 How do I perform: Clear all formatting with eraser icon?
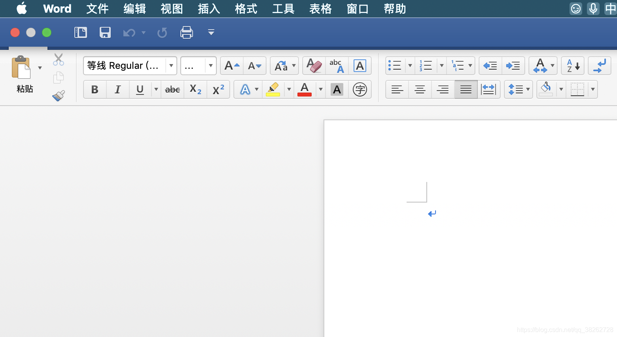(314, 66)
